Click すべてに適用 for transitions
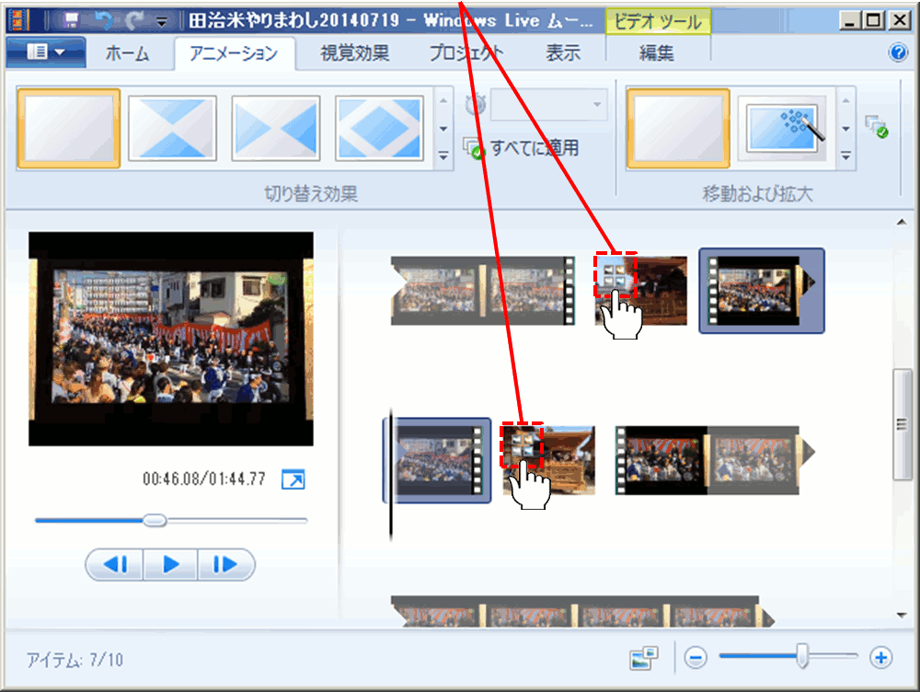 click(x=523, y=148)
